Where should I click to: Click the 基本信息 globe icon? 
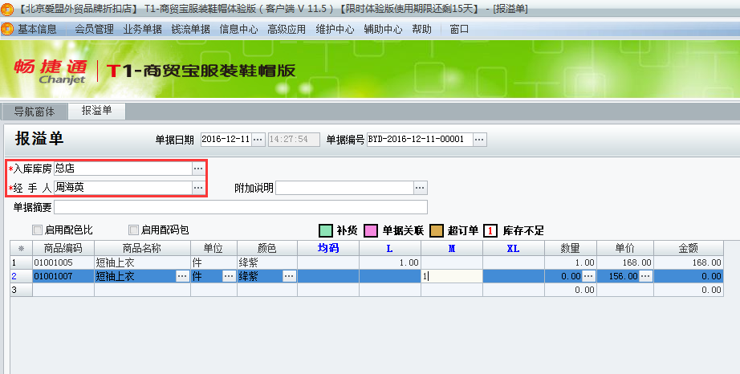8,29
